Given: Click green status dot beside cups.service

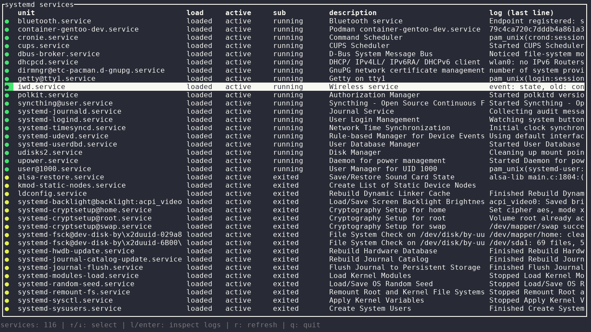Looking at the screenshot, I should click(7, 46).
